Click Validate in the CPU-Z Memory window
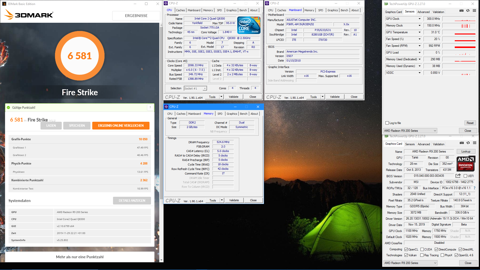480x270 pixels. point(234,200)
